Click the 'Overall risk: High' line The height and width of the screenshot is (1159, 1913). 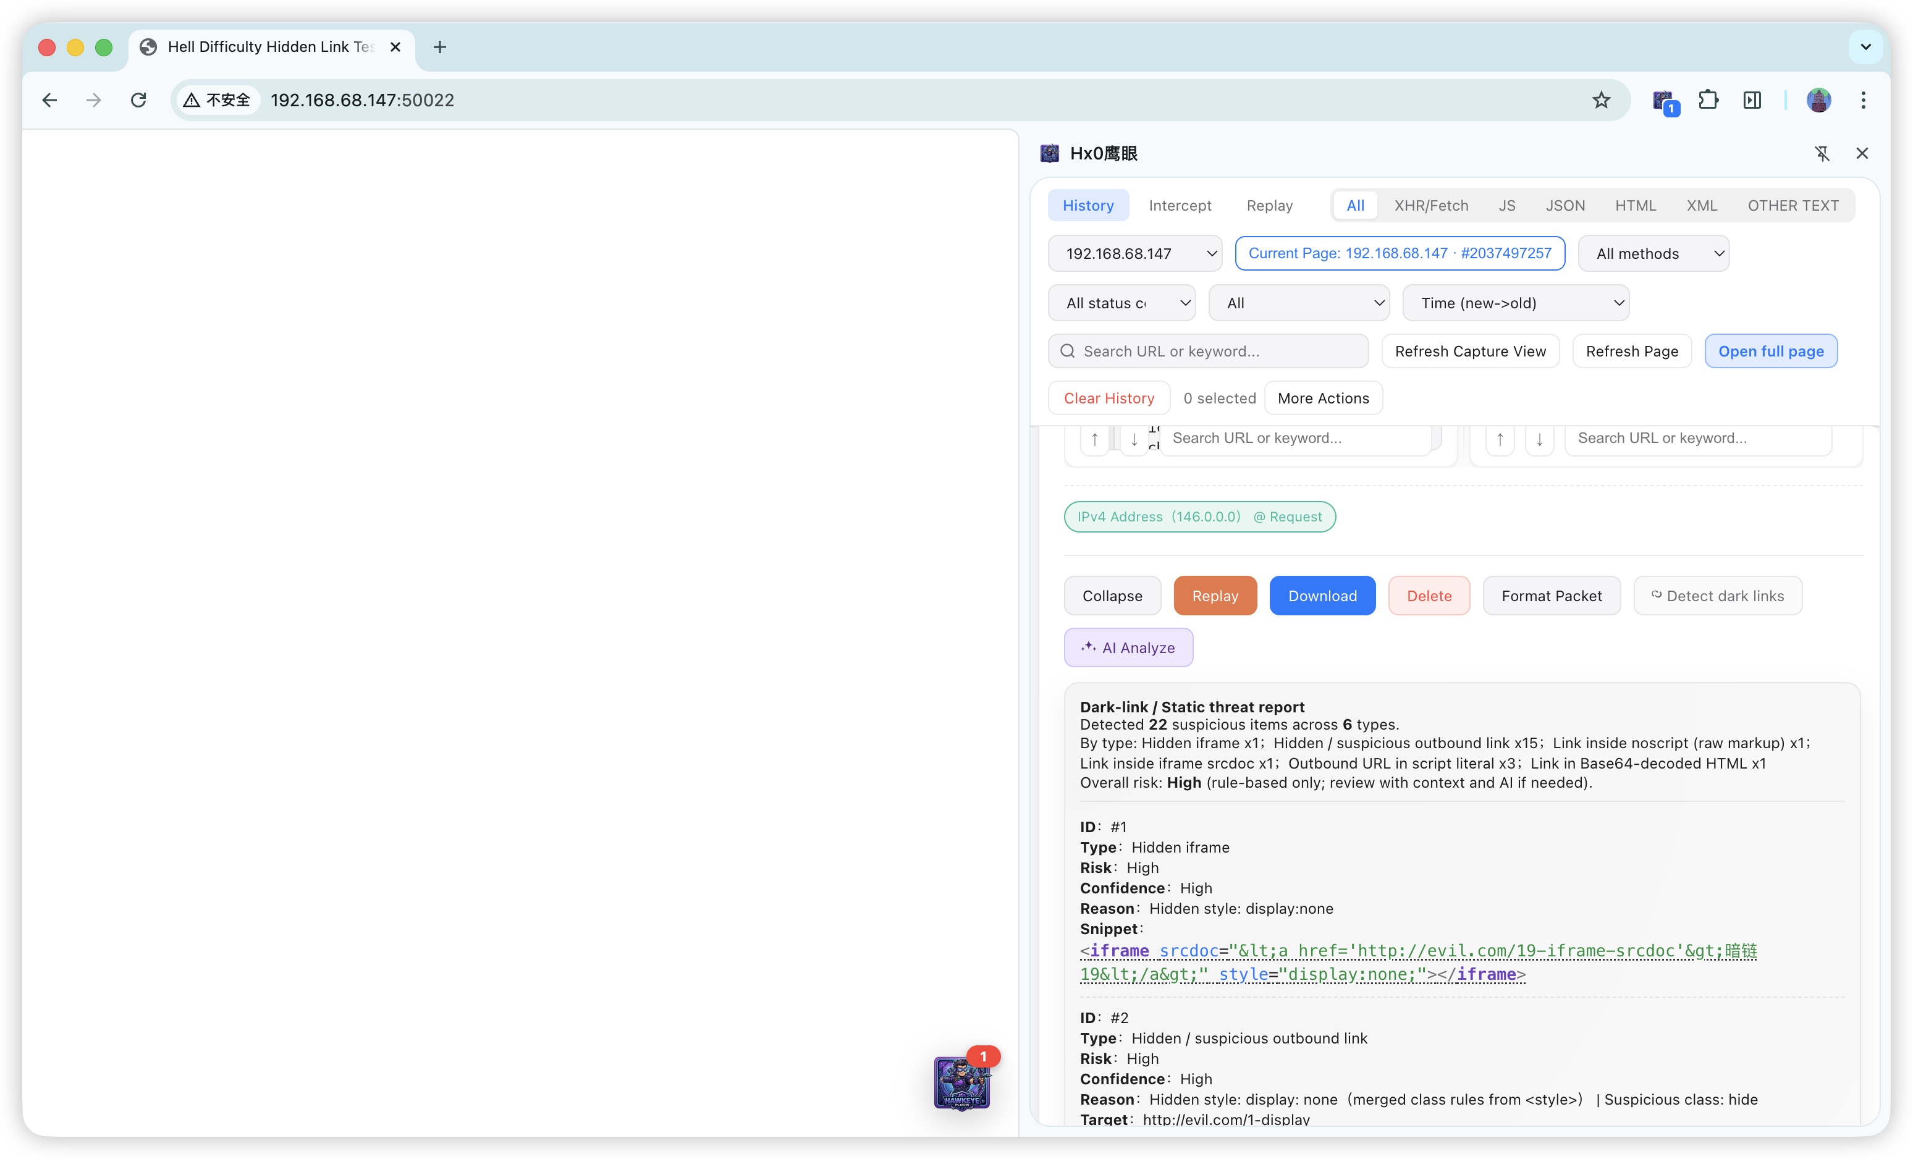click(x=1335, y=783)
